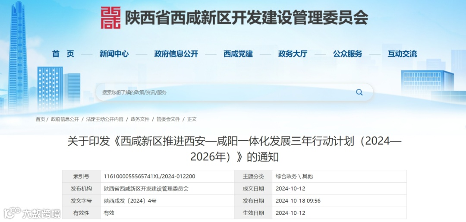This screenshot has width=466, height=222.
Task: Click the 生效日期 value 2024-10-12
Action: pyautogui.click(x=290, y=213)
